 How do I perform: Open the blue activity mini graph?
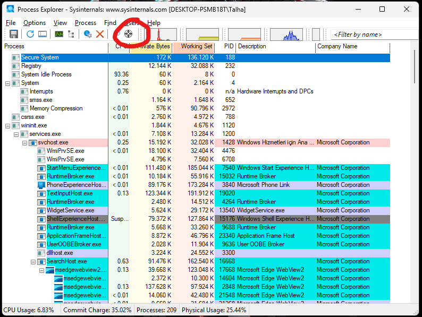[x=286, y=35]
